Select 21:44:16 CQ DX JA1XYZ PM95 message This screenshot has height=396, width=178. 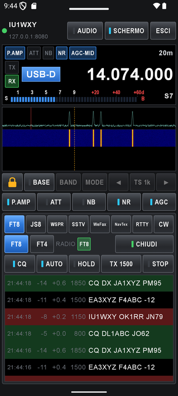click(x=89, y=350)
